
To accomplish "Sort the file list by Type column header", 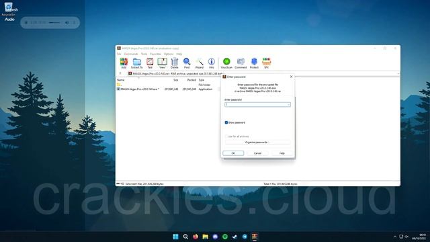I will point(202,80).
